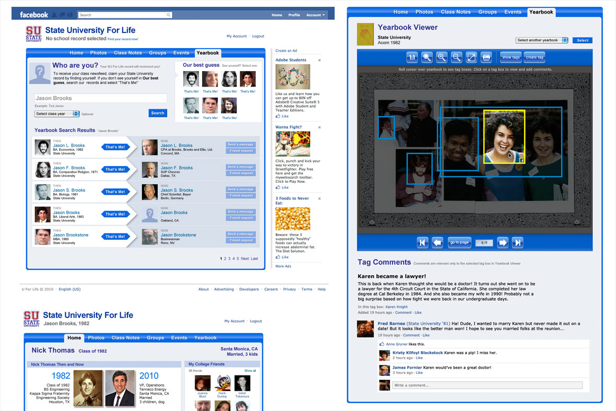The width and height of the screenshot is (616, 411).
Task: Click the 1:1 actual size button in Yearbook Viewer
Action: click(412, 57)
